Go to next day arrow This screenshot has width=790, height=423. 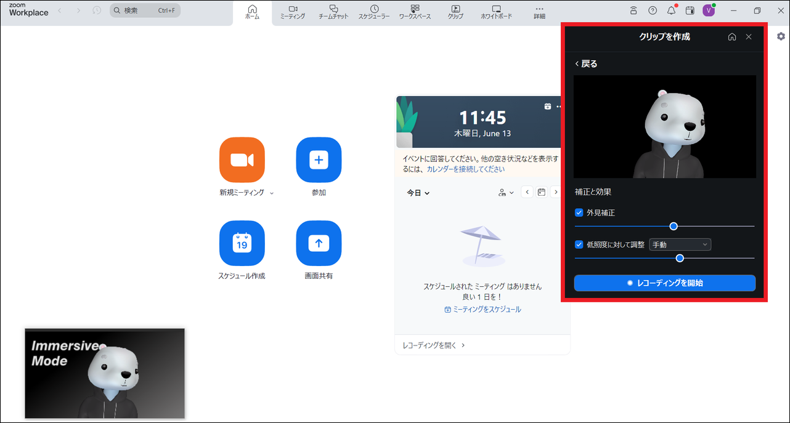(x=556, y=192)
